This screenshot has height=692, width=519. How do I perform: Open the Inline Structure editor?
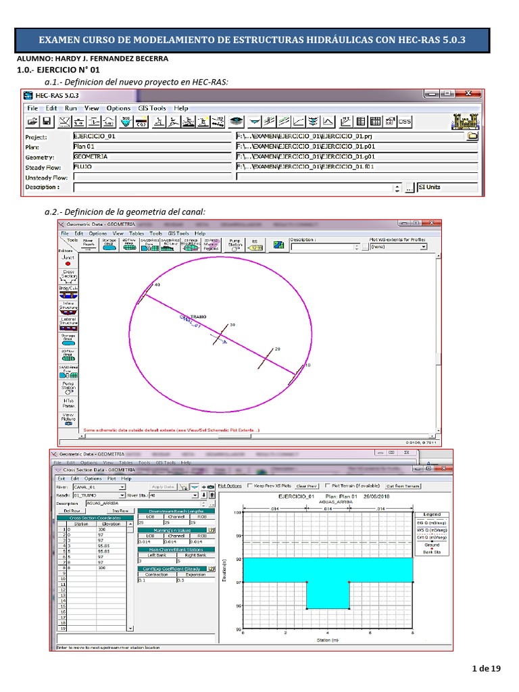[x=68, y=308]
